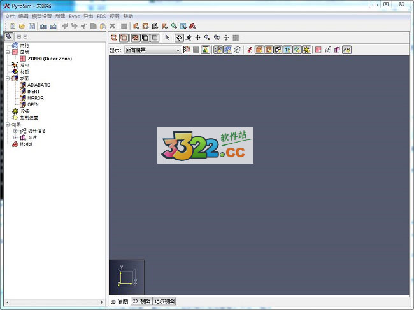This screenshot has height=310, width=414.
Task: Click the Save disk icon
Action: tap(31, 26)
